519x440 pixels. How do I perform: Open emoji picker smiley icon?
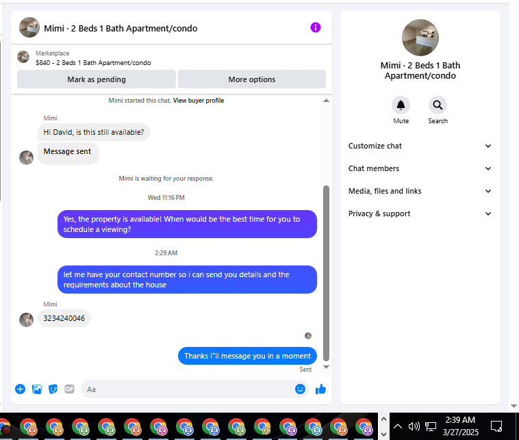pos(300,389)
